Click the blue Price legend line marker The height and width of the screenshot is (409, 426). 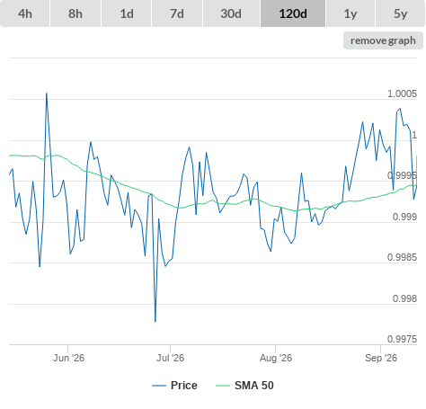click(159, 386)
